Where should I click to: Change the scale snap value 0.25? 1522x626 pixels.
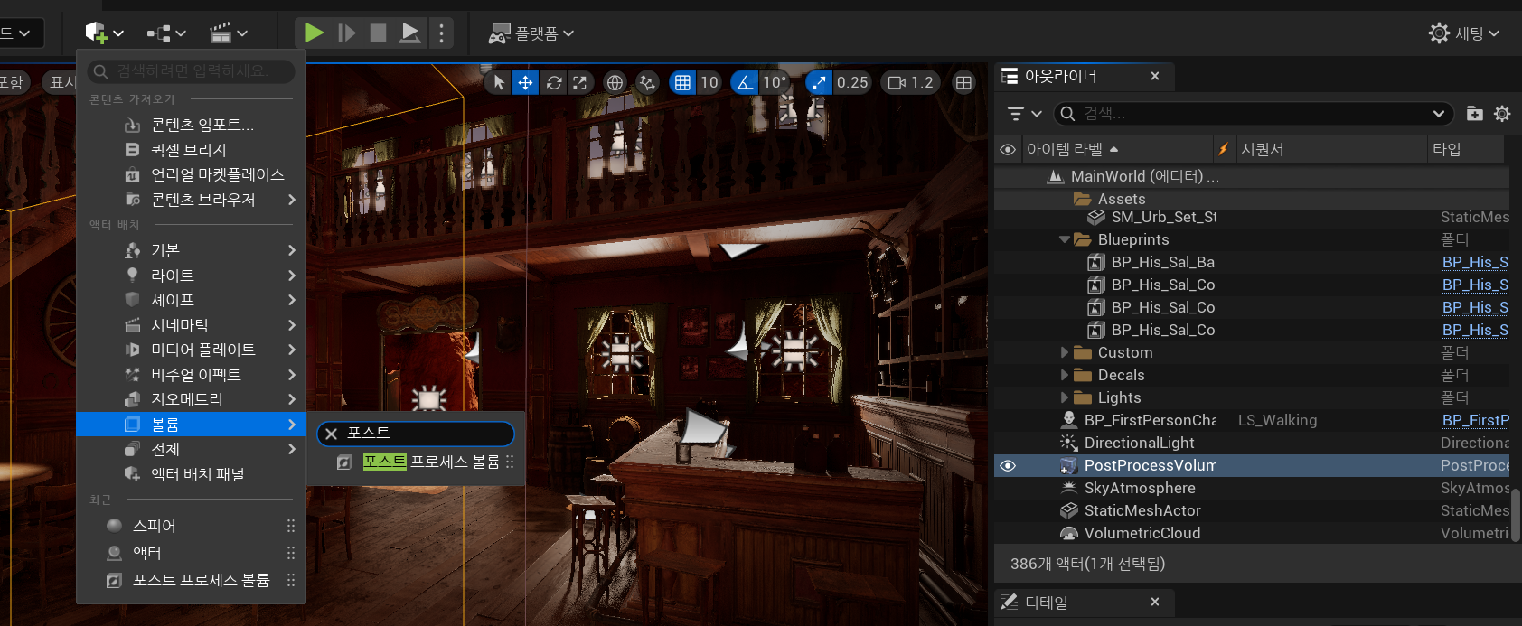pyautogui.click(x=852, y=82)
